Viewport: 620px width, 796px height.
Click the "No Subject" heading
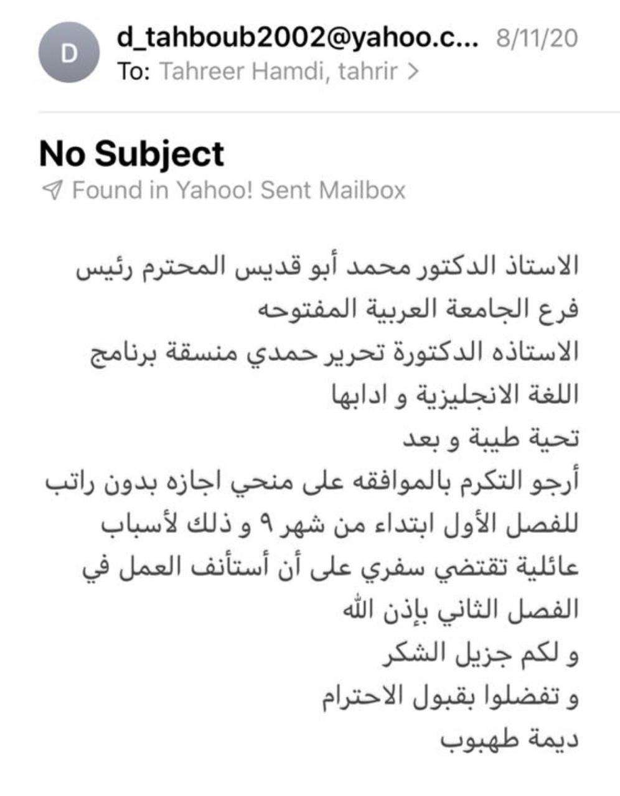pos(131,154)
